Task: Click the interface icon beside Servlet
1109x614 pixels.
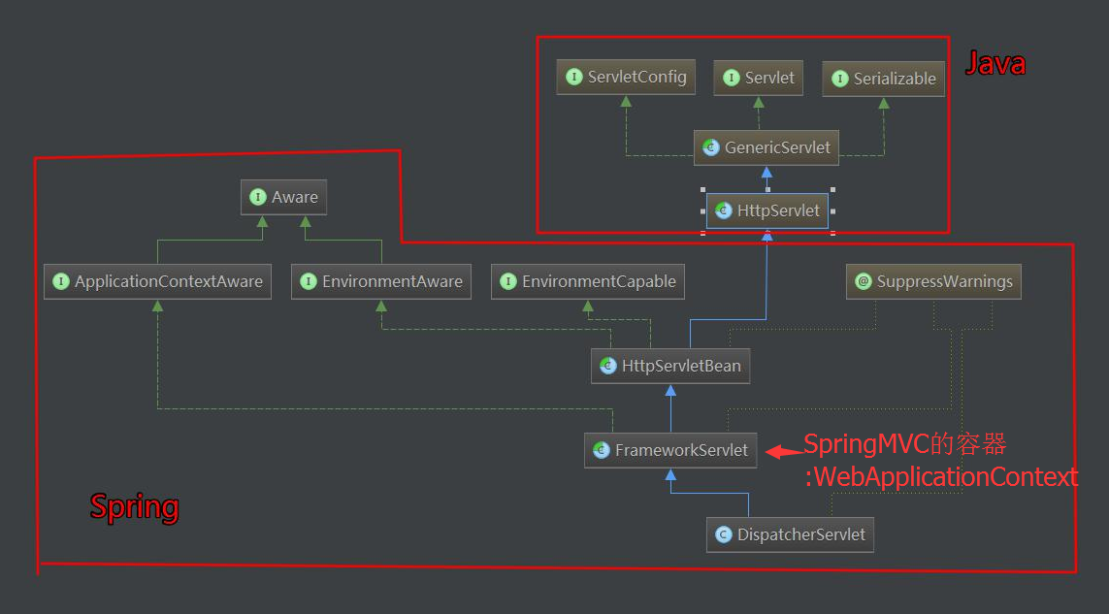Action: [x=732, y=78]
